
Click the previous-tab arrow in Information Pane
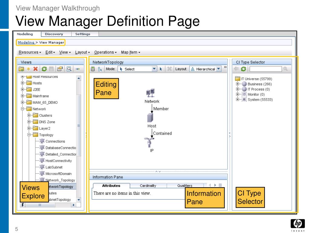210,185
